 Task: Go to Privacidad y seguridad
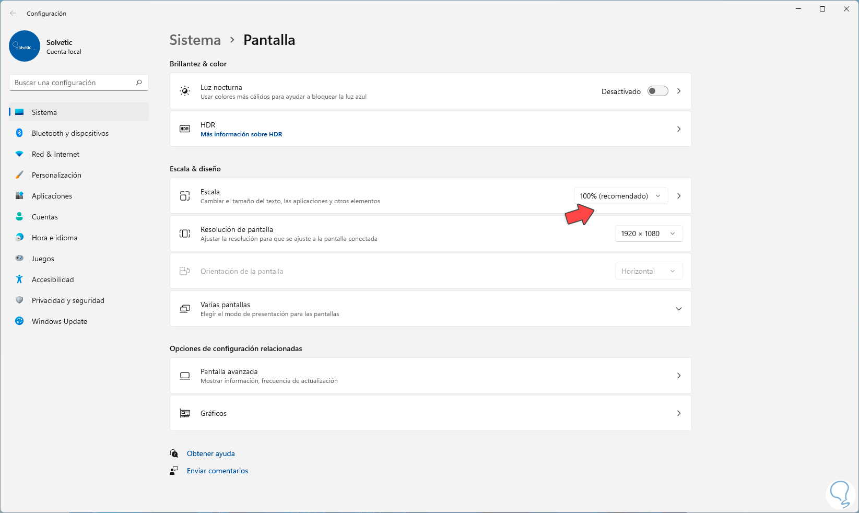tap(68, 300)
